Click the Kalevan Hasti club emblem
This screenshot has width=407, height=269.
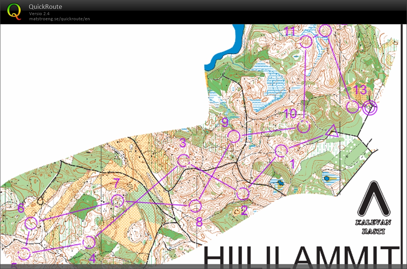(x=374, y=199)
